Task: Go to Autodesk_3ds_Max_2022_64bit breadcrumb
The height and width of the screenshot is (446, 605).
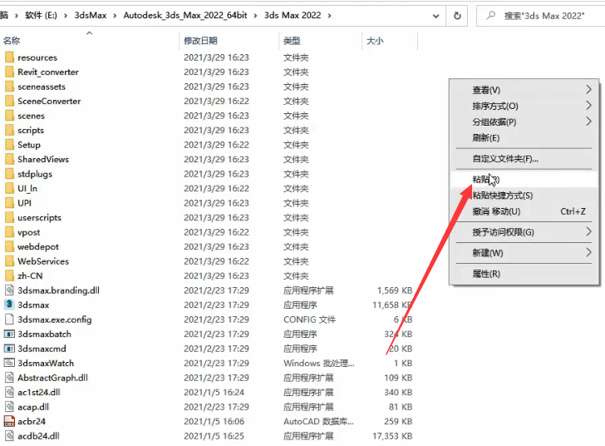Action: pos(185,16)
